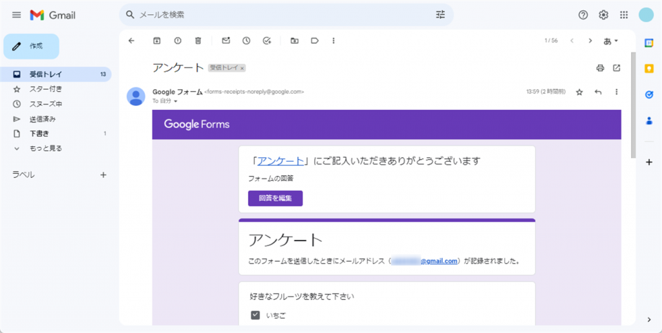
Task: Open the input language あ dropdown
Action: pos(611,41)
